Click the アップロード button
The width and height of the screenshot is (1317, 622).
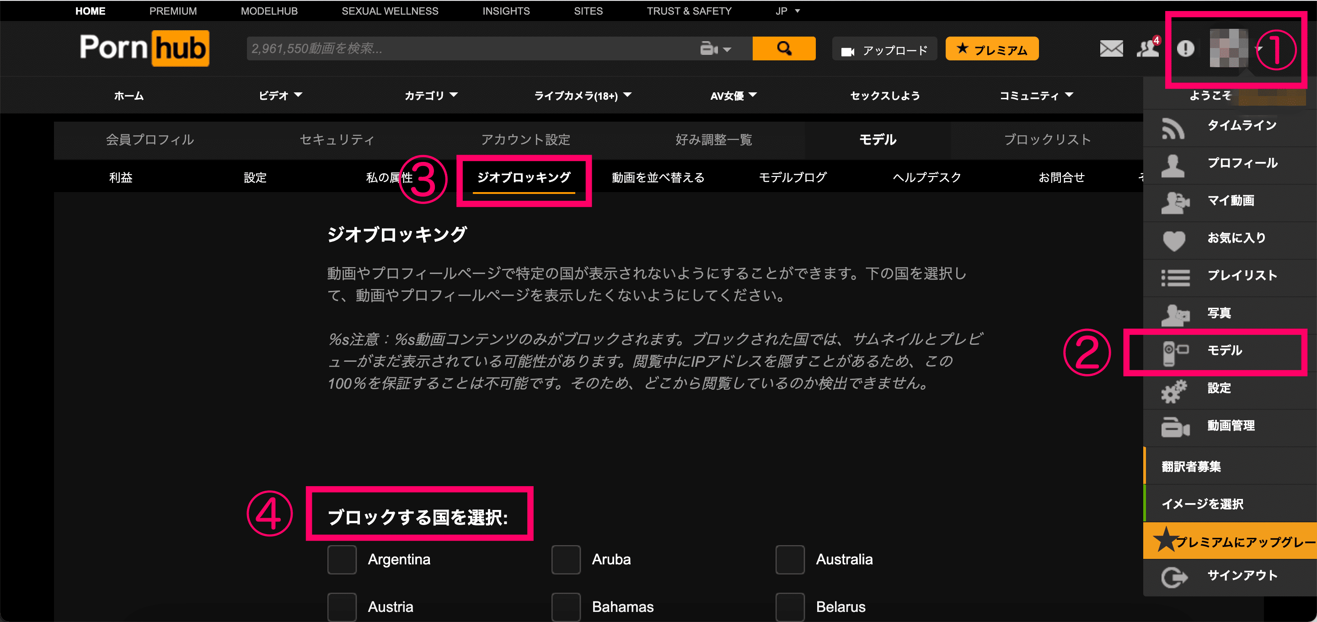[x=884, y=48]
